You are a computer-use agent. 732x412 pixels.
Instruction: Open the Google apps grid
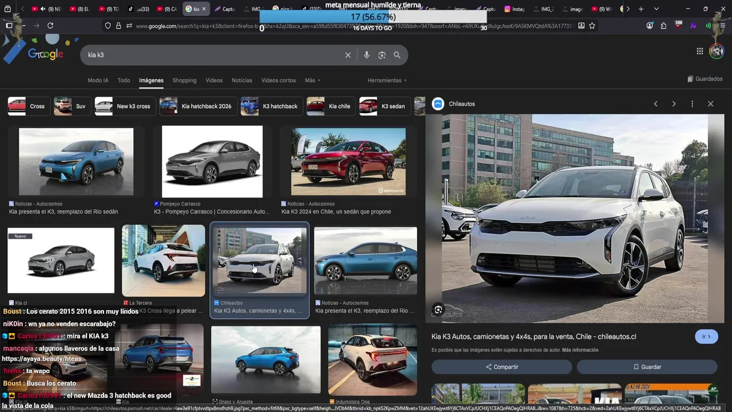click(699, 51)
